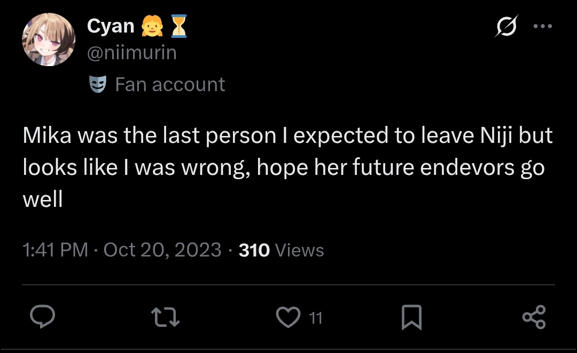Repost the tweet using the retweet arrows icon
Screen dimensions: 577x353
click(x=165, y=317)
